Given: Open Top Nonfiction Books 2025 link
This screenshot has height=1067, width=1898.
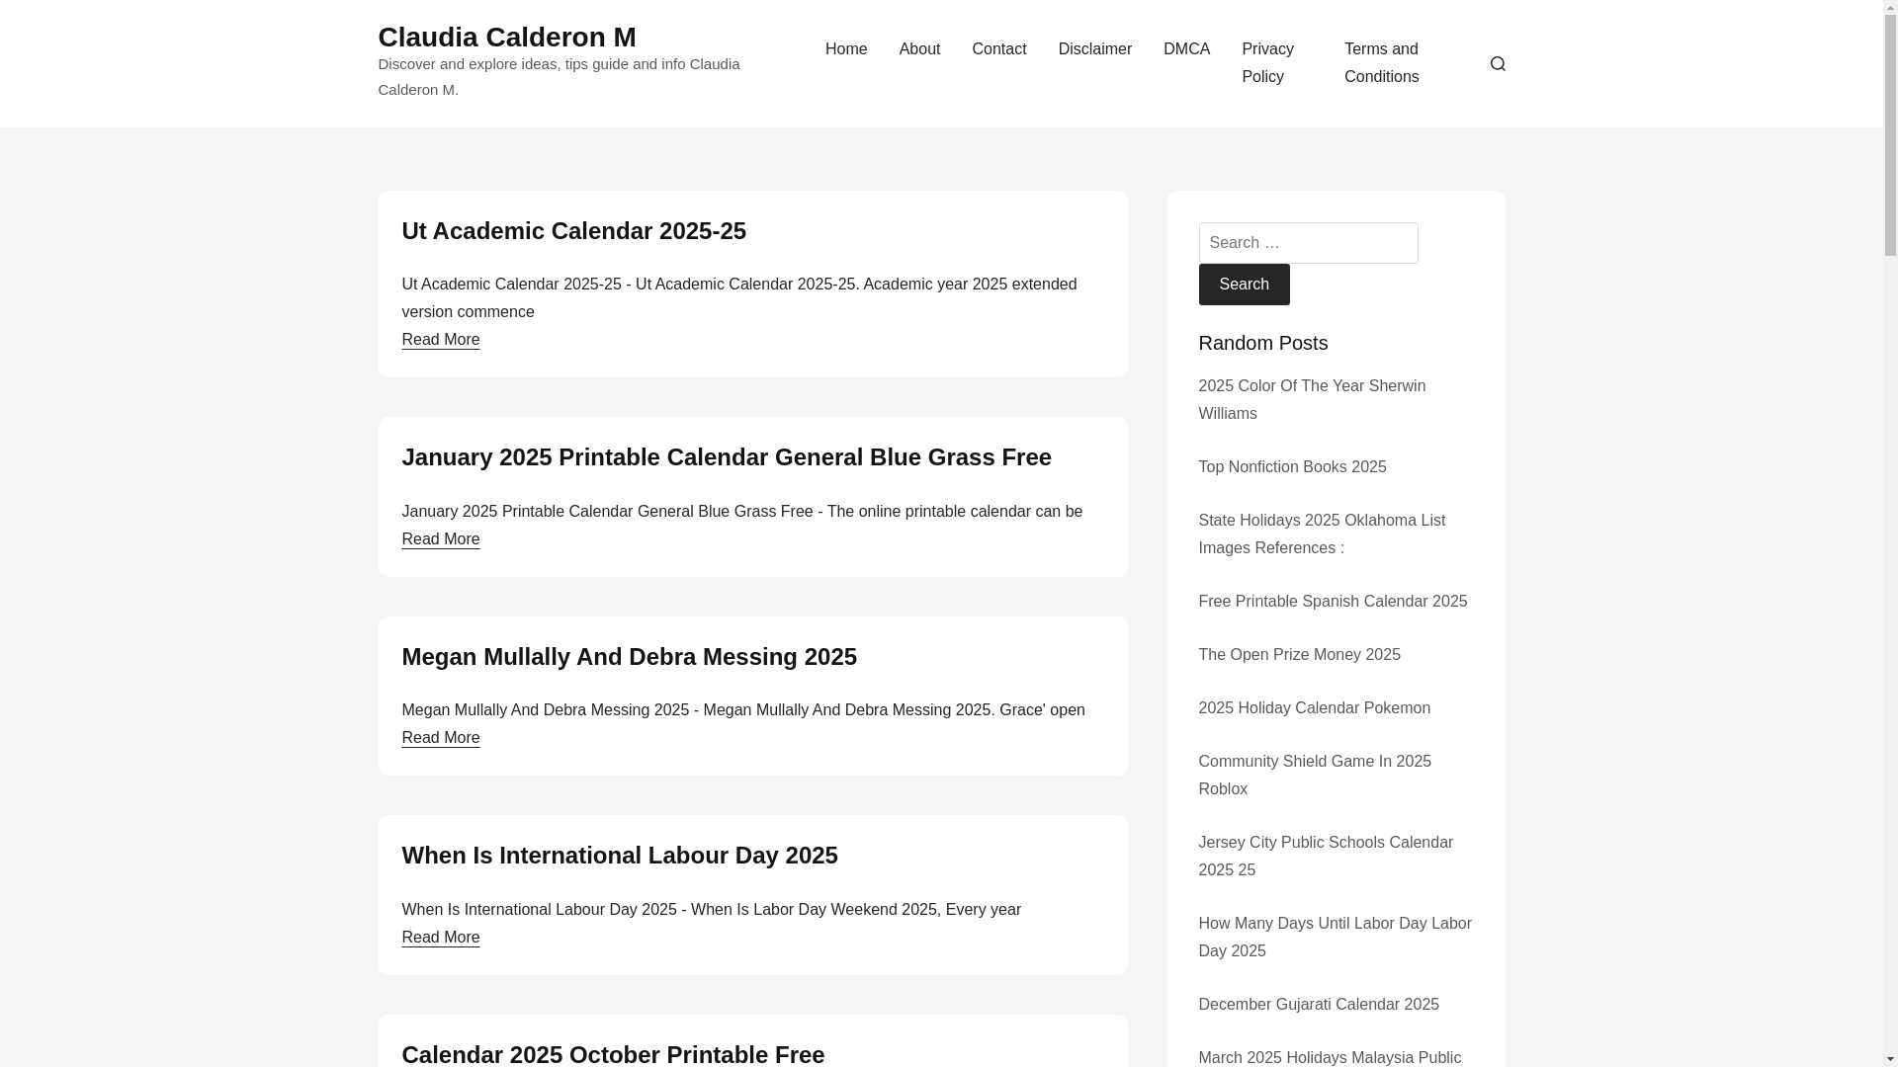Looking at the screenshot, I should (x=1291, y=467).
